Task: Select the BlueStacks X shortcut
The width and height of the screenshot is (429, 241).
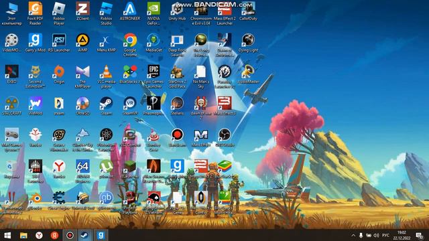Action: (x=130, y=74)
